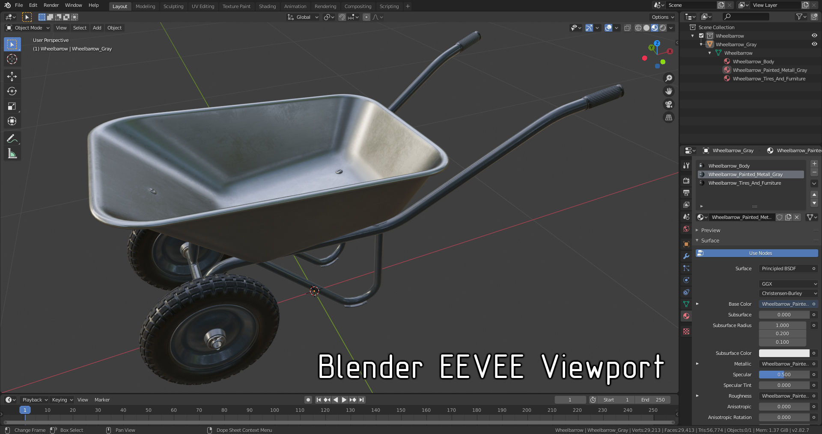
Task: Open the Physics properties tab
Action: [x=686, y=280]
